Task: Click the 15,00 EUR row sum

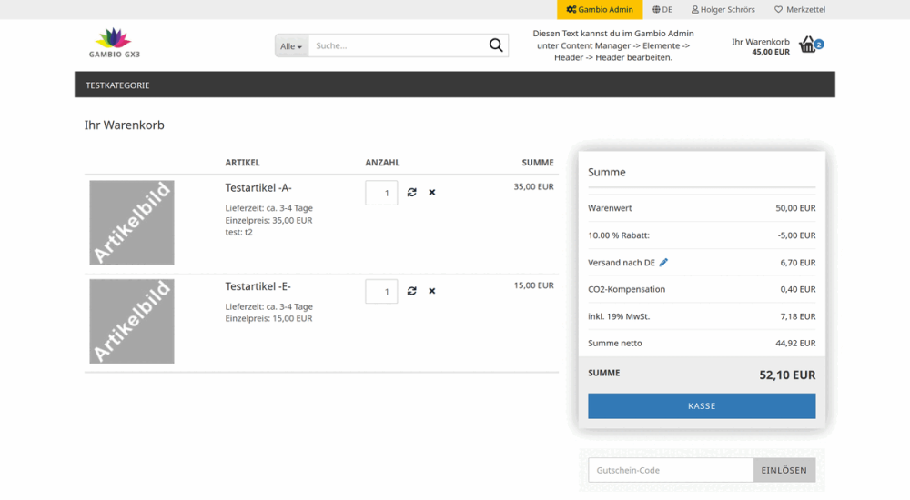Action: point(533,285)
